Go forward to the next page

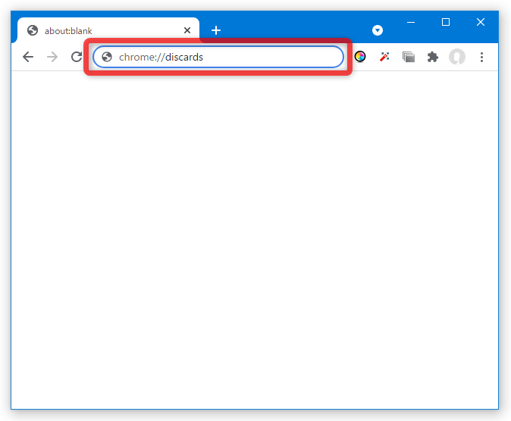coord(52,57)
